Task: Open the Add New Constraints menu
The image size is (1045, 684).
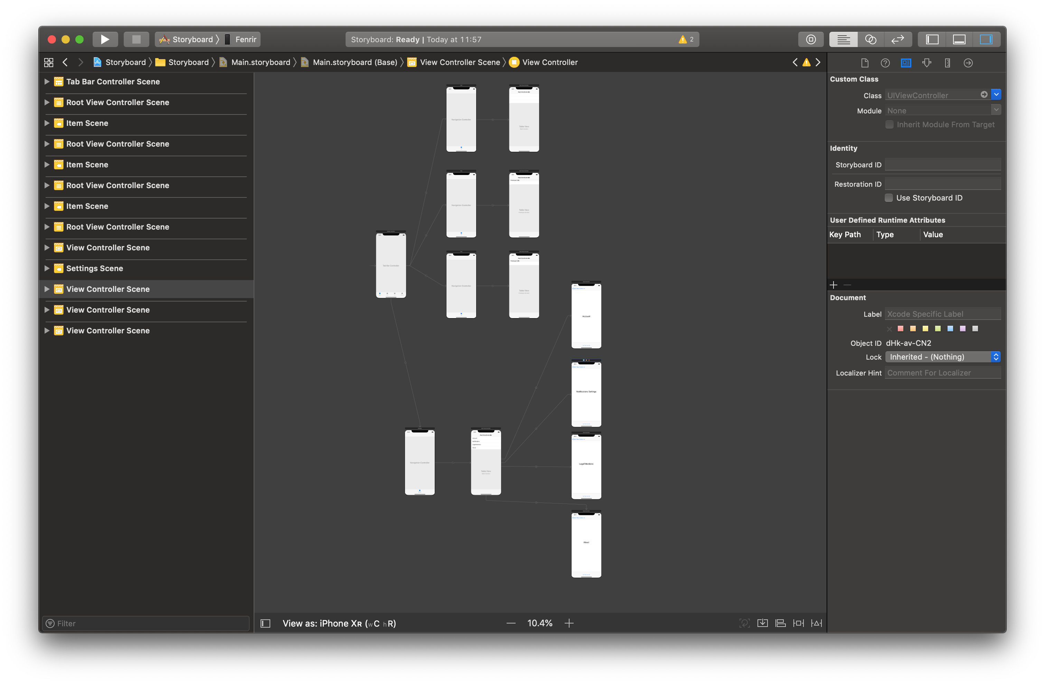Action: [x=798, y=623]
